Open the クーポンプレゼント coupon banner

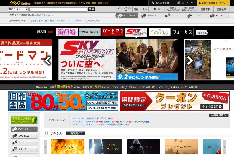point(175,101)
